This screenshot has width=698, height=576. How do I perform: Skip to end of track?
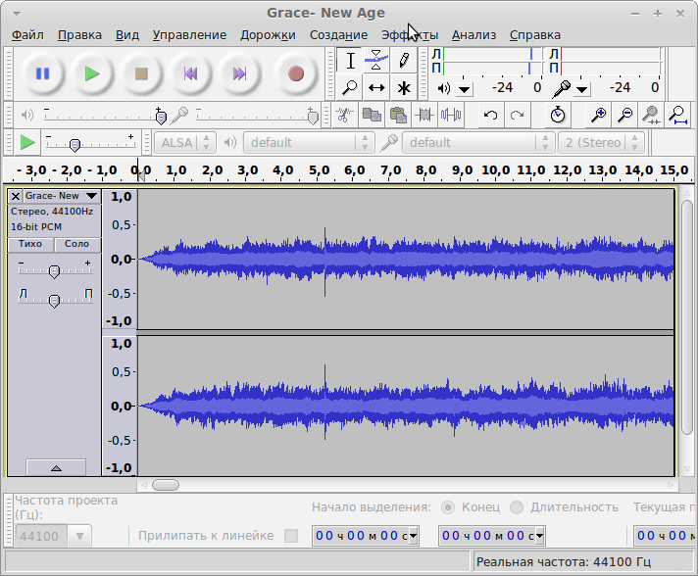click(x=239, y=73)
